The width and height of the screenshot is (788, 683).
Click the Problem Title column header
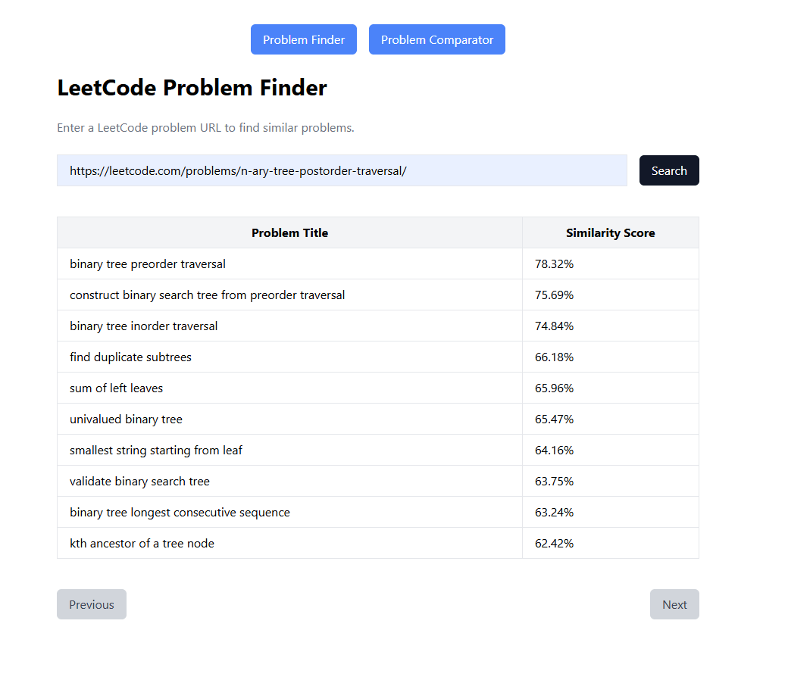[x=289, y=232]
